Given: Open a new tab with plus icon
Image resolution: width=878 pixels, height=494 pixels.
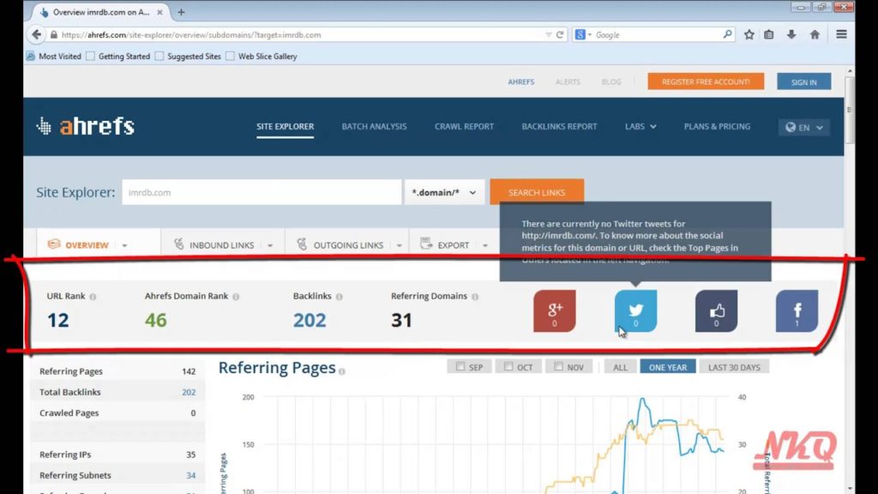Looking at the screenshot, I should click(181, 12).
